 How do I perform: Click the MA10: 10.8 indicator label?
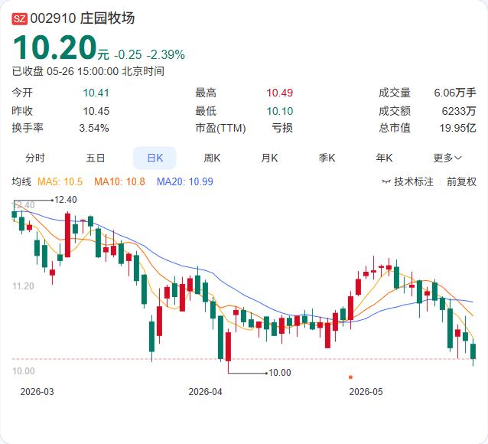(x=119, y=181)
